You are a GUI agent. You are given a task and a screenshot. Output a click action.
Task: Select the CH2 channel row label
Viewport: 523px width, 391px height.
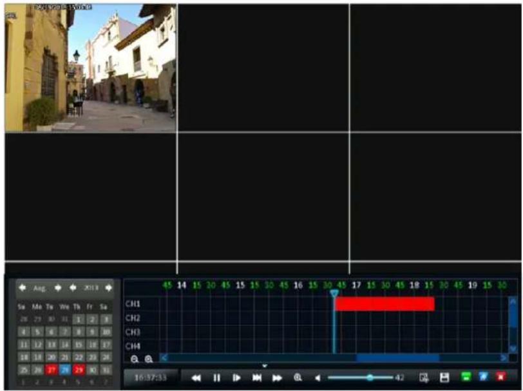point(133,318)
